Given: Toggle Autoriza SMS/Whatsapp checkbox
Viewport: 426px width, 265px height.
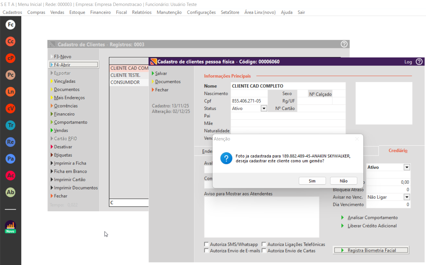Looking at the screenshot, I should (x=206, y=244).
